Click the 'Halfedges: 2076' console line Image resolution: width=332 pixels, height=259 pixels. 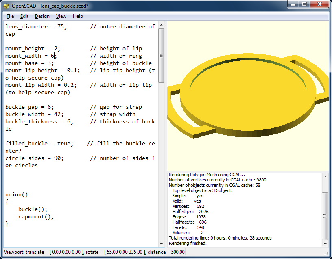pyautogui.click(x=190, y=212)
